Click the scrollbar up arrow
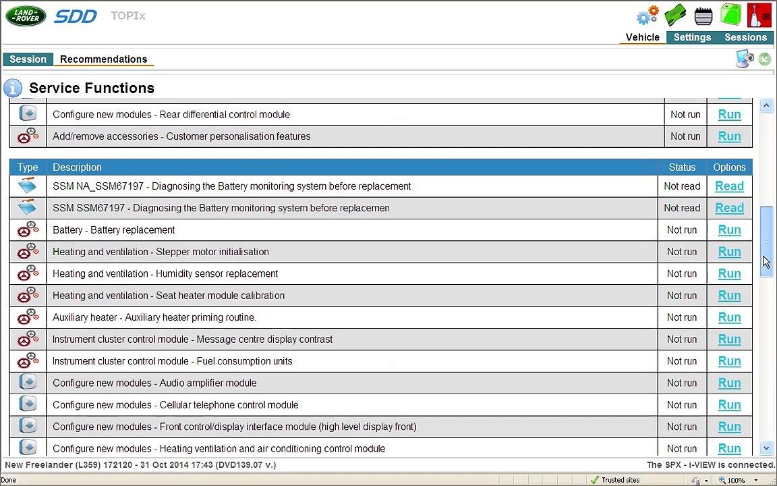 point(767,105)
